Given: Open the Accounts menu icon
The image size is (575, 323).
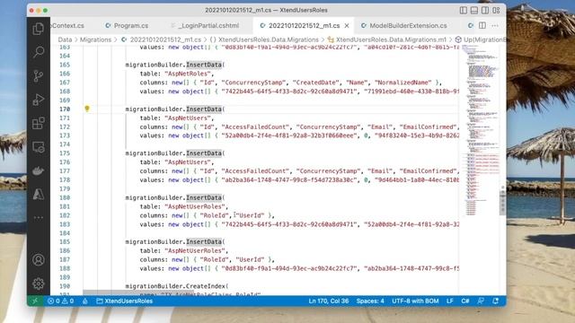Looking at the screenshot, I should [38, 259].
